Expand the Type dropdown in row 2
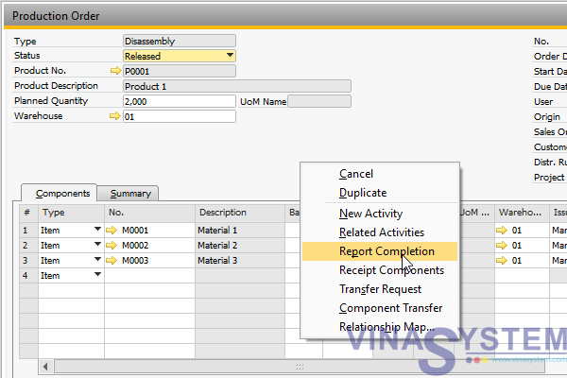Screen dimensions: 567x378 tap(97, 244)
